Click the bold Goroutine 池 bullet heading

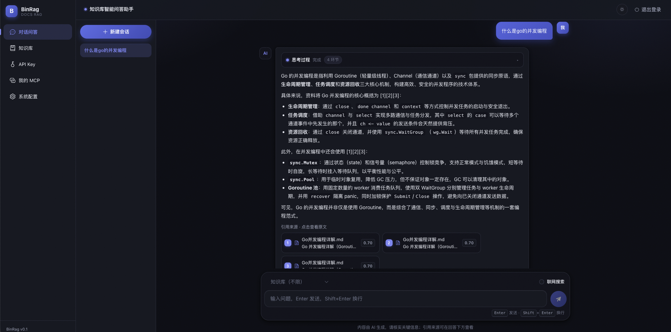(303, 188)
